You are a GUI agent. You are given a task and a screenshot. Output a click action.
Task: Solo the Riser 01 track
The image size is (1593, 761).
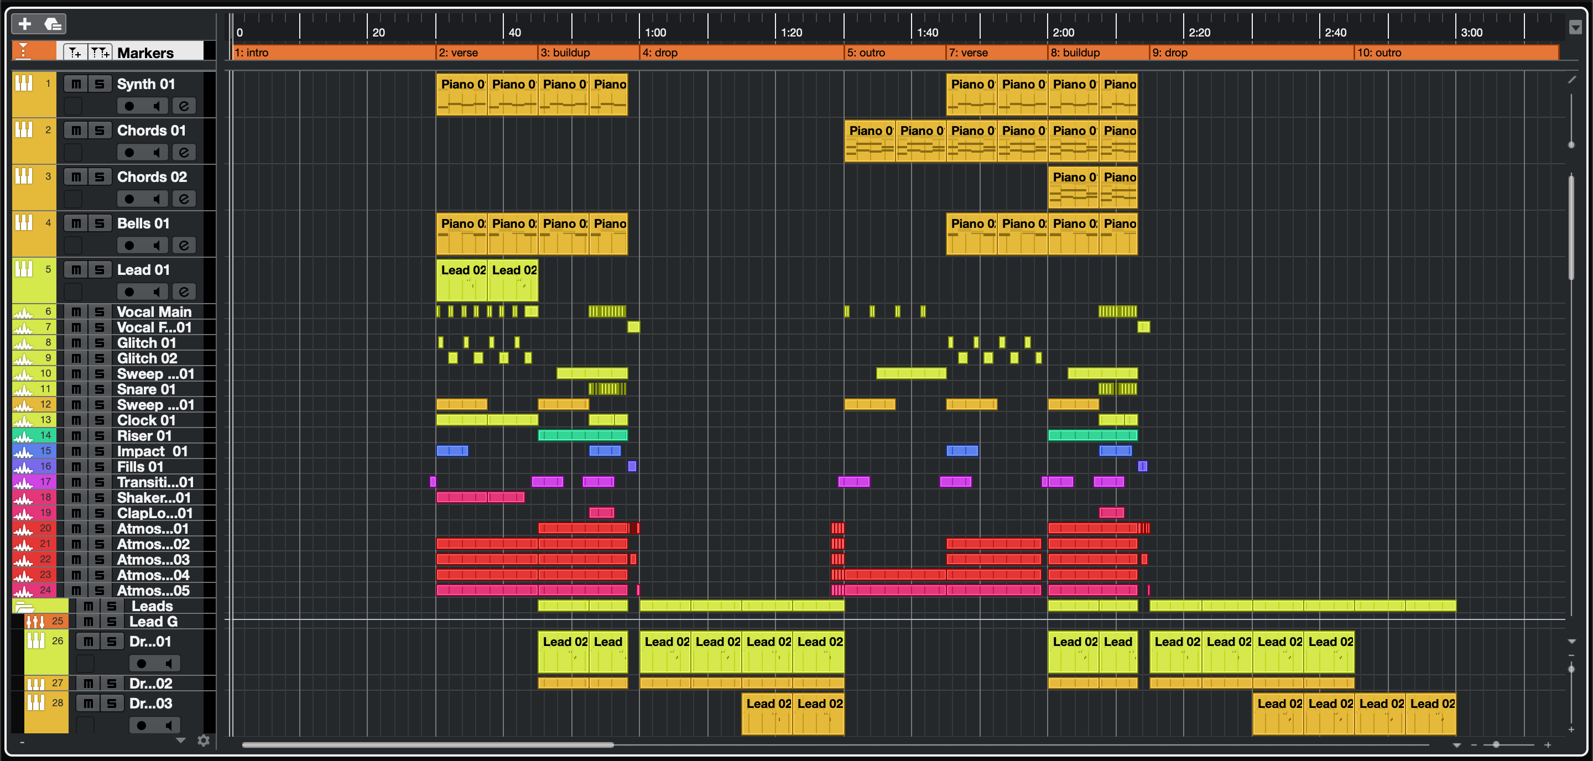100,436
